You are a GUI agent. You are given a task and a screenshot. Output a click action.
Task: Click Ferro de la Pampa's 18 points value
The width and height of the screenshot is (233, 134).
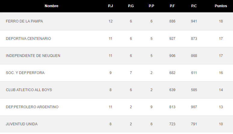coord(221,21)
